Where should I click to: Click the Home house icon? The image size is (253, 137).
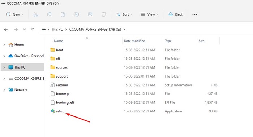pyautogui.click(x=10, y=45)
